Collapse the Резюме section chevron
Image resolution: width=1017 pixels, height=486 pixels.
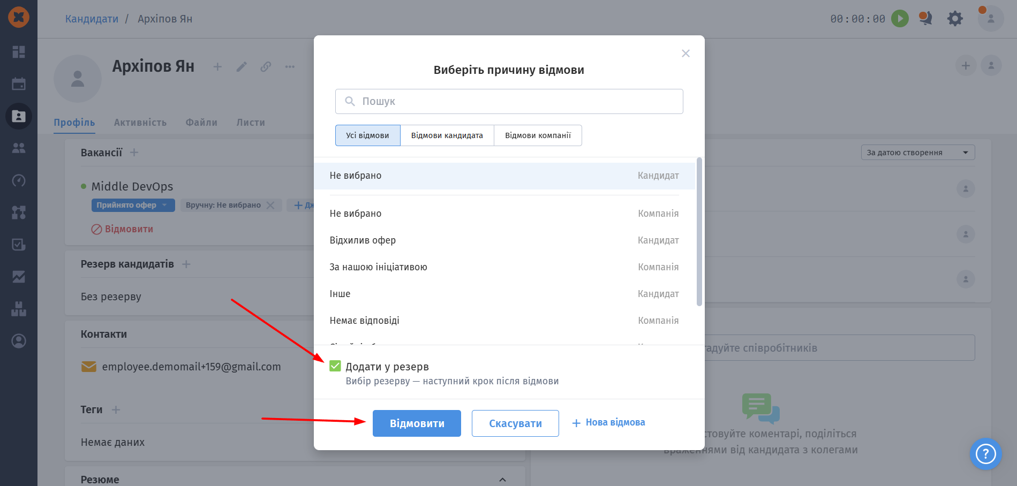click(502, 480)
